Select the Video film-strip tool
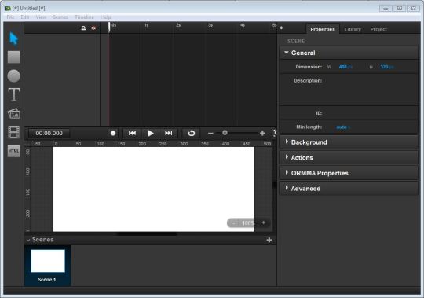 [14, 132]
